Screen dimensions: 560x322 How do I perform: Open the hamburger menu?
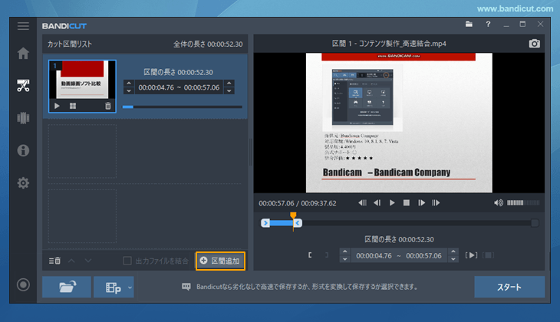pos(23,26)
